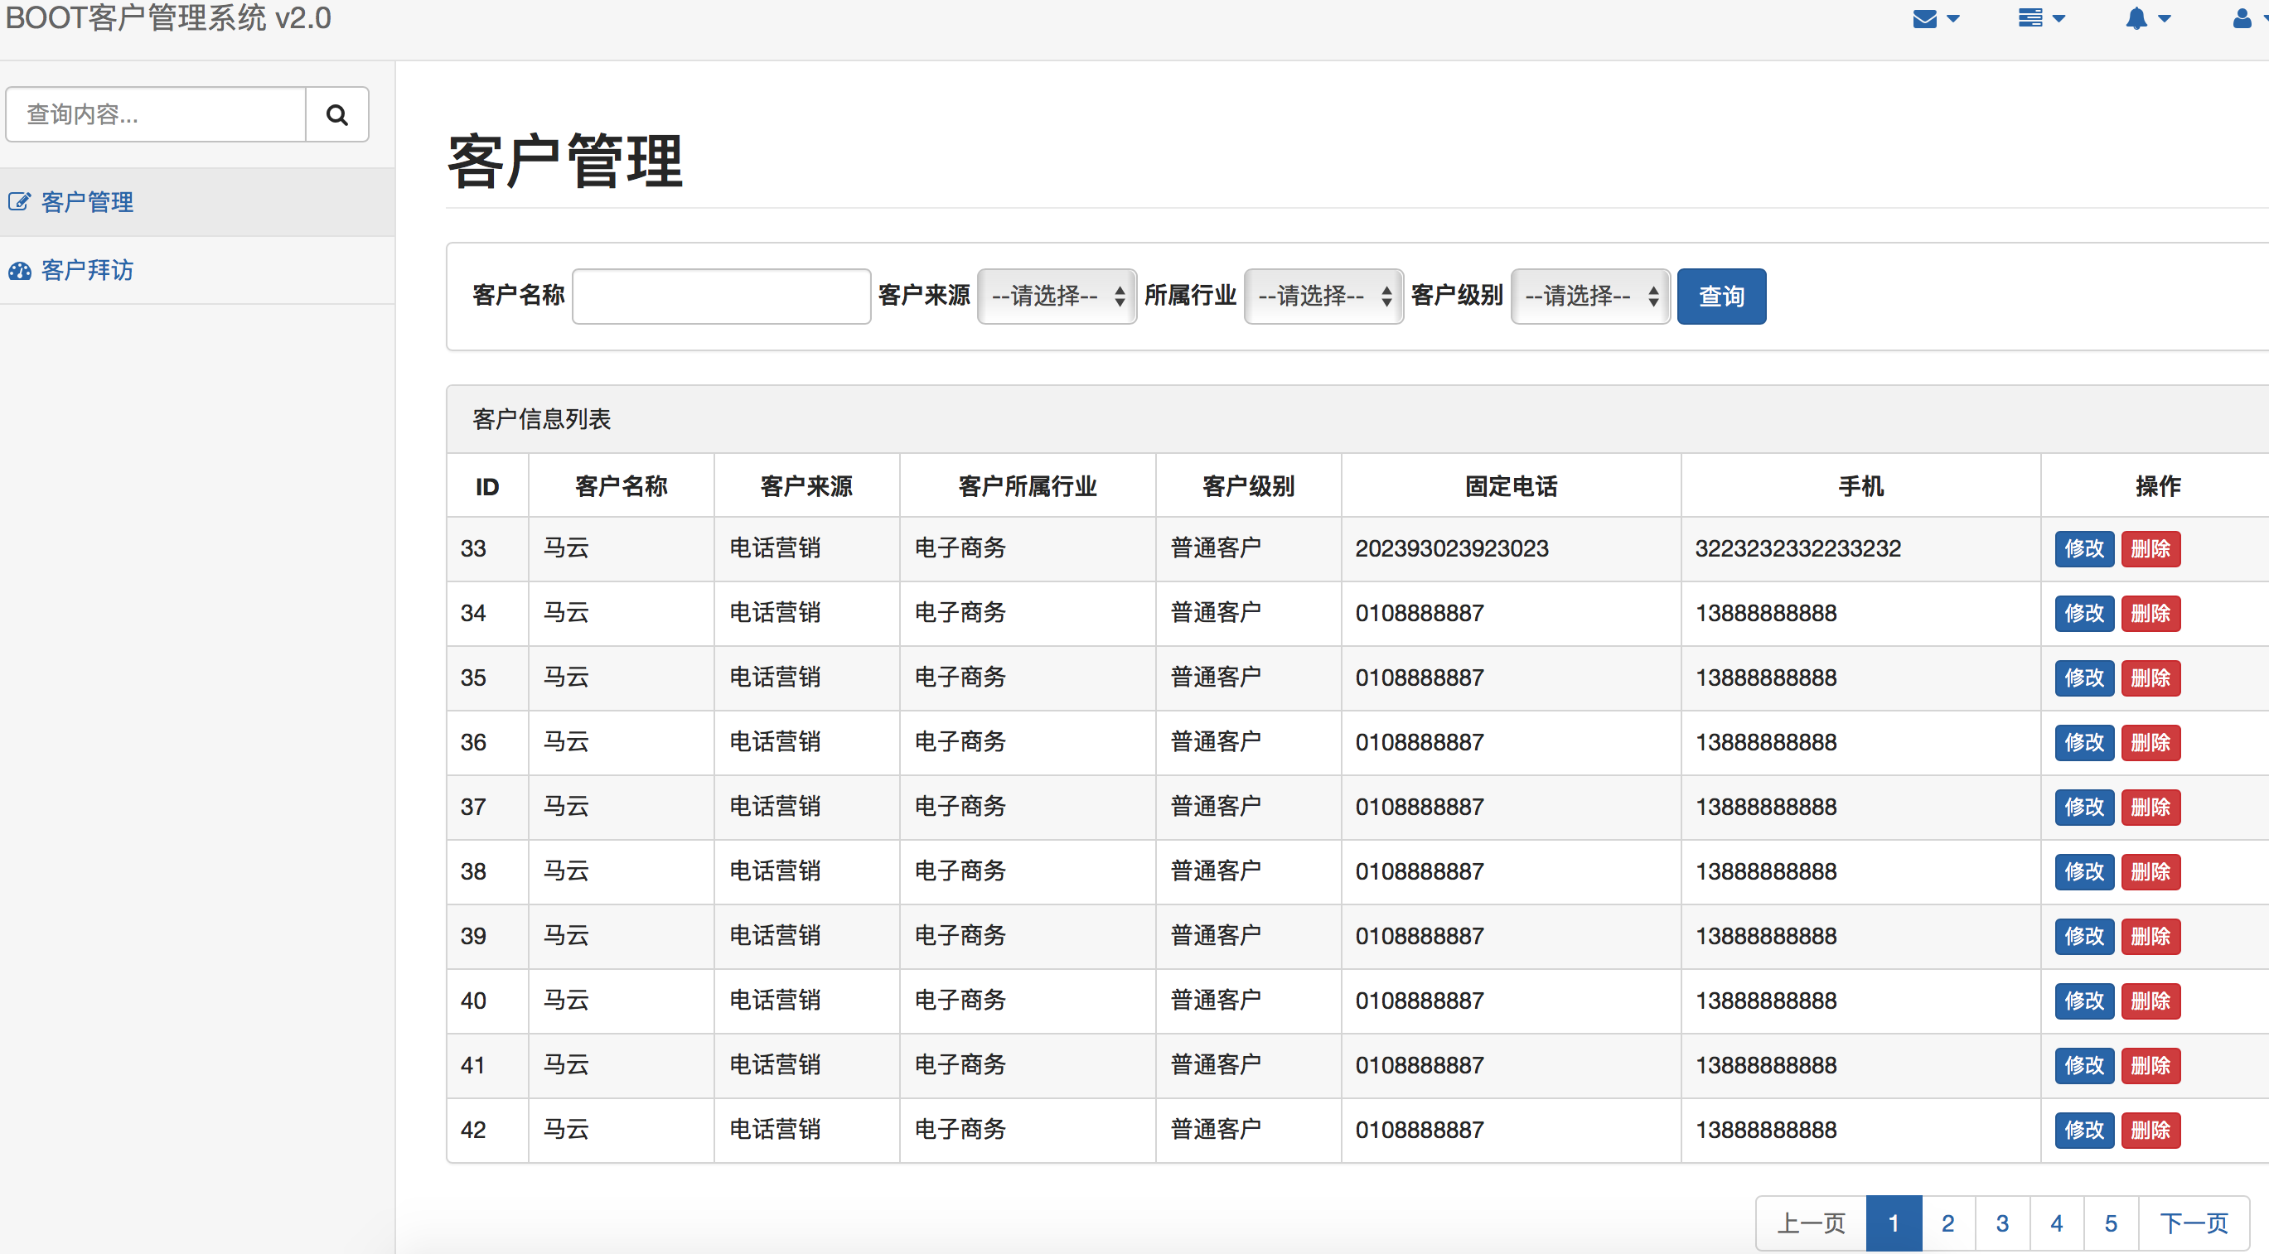Go to 上一页 previous page
The width and height of the screenshot is (2269, 1254).
pos(1811,1223)
